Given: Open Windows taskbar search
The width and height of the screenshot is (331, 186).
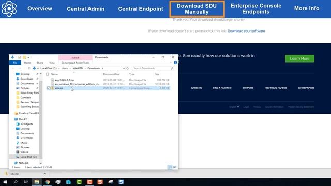Looking at the screenshot, I should [x=16, y=182].
